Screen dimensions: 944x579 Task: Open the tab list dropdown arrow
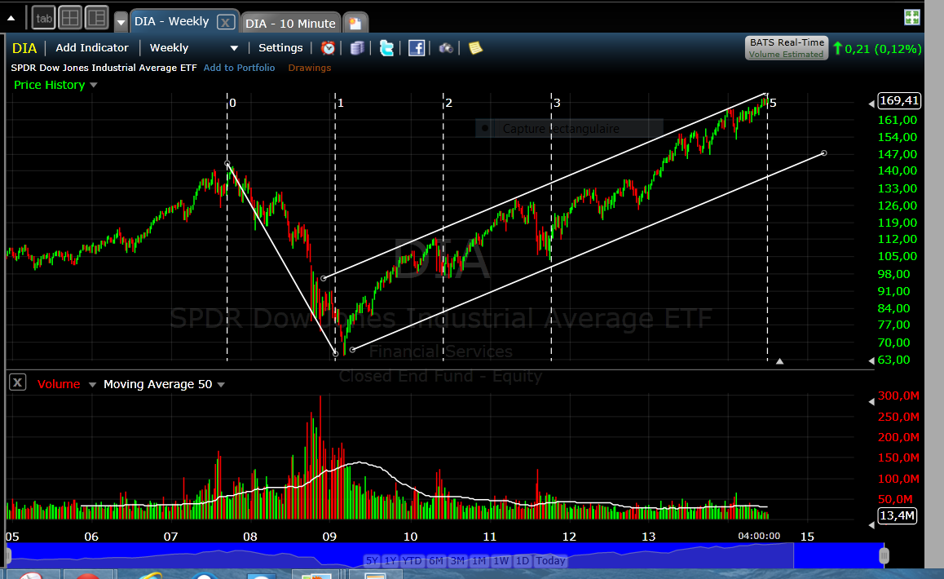[x=121, y=22]
